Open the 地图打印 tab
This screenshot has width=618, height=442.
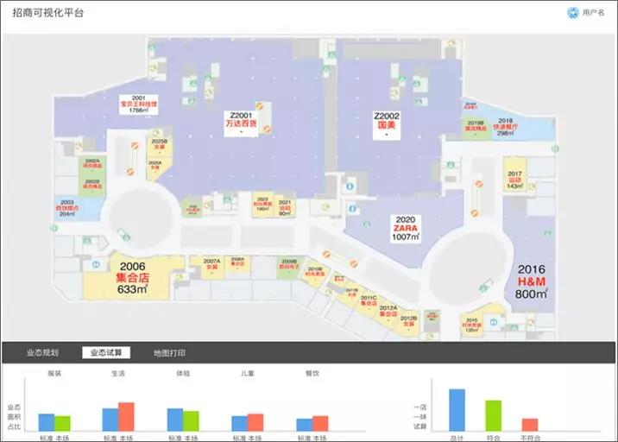pos(169,353)
